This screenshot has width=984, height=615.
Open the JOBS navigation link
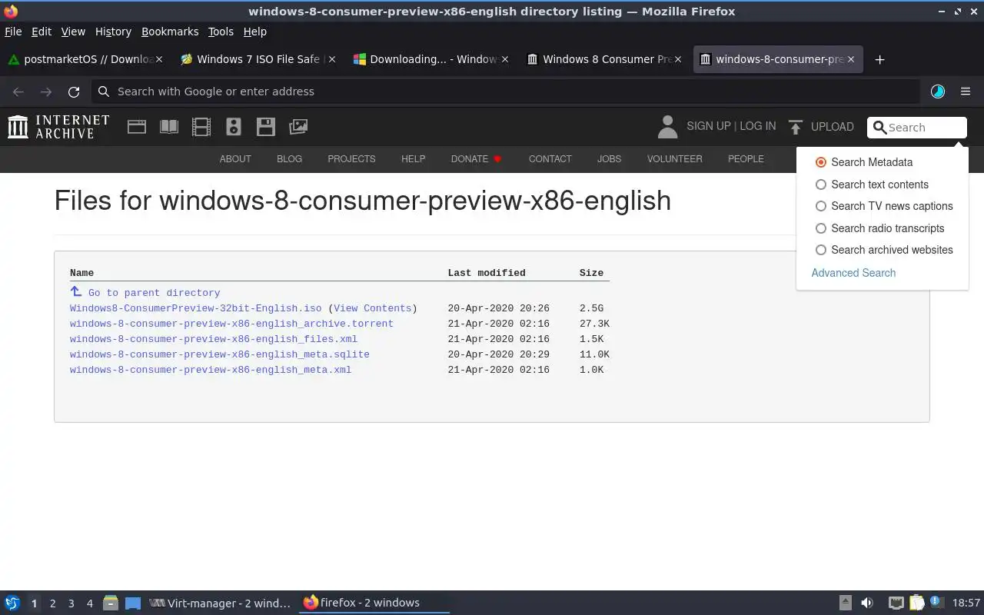point(609,159)
